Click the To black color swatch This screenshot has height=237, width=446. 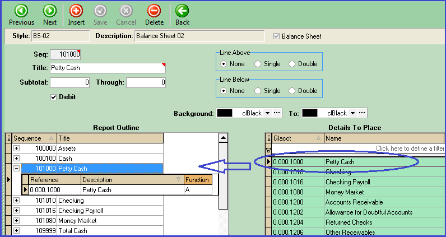tap(310, 113)
